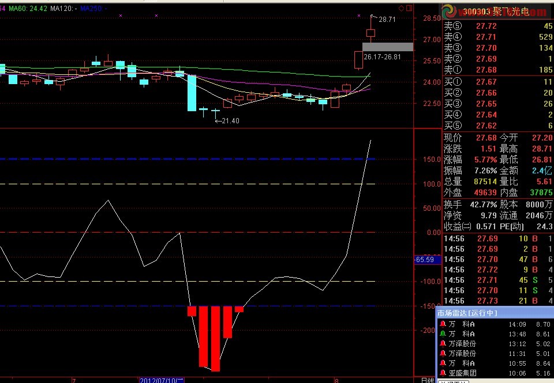Click the MA120 indicator label

point(63,9)
